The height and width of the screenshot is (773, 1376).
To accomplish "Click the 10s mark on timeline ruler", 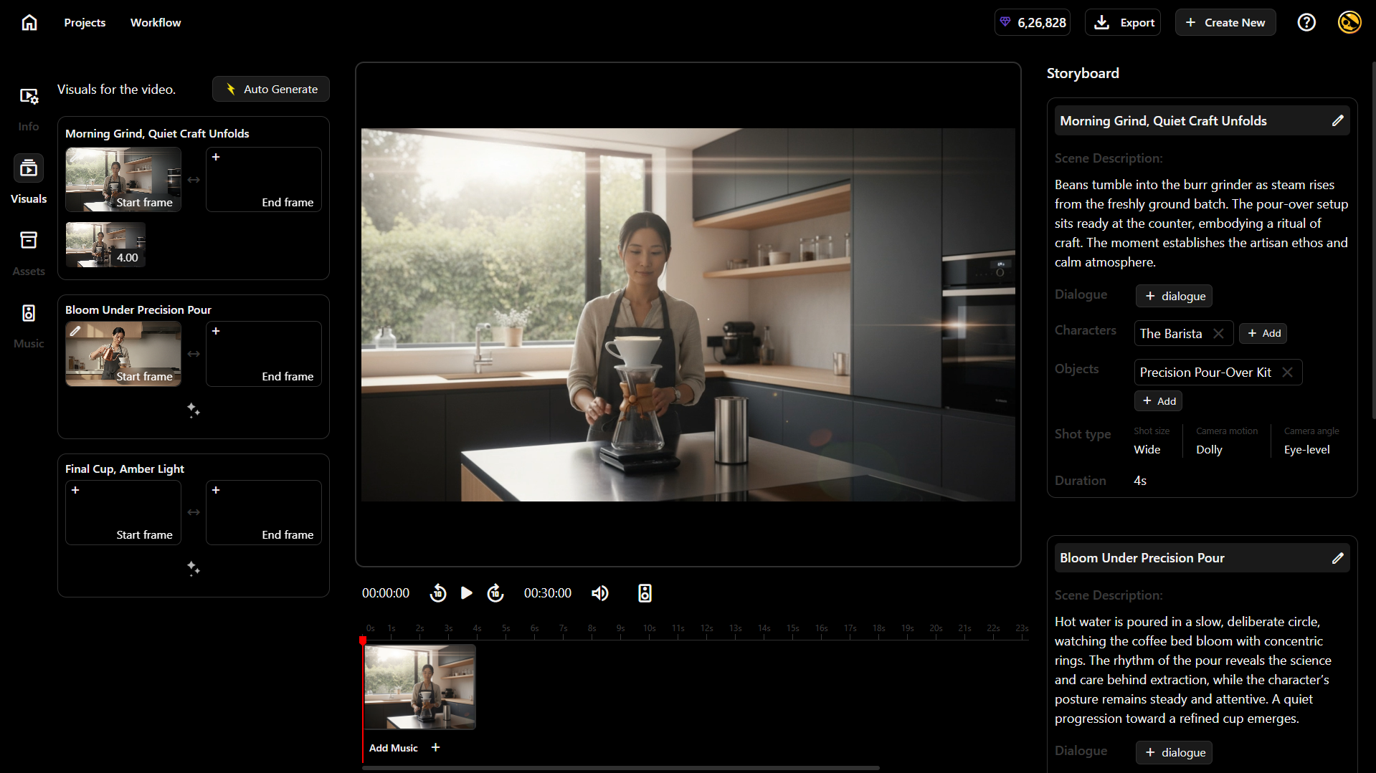I will click(650, 628).
